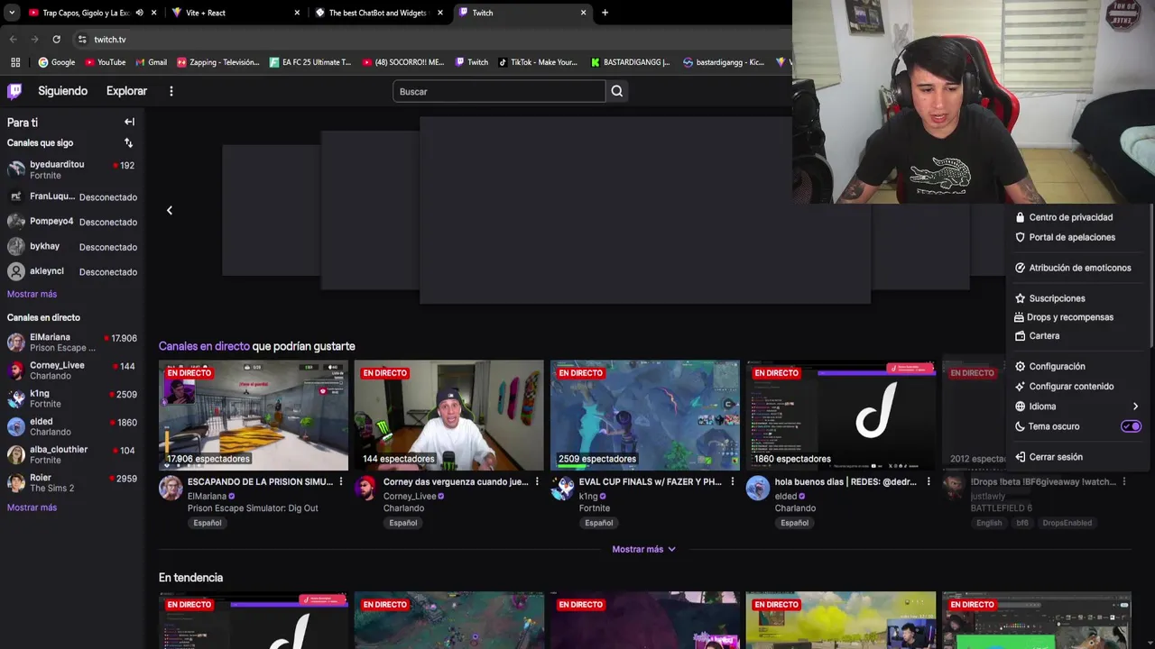Click Charlando category under Corney_Livee card

click(x=403, y=508)
